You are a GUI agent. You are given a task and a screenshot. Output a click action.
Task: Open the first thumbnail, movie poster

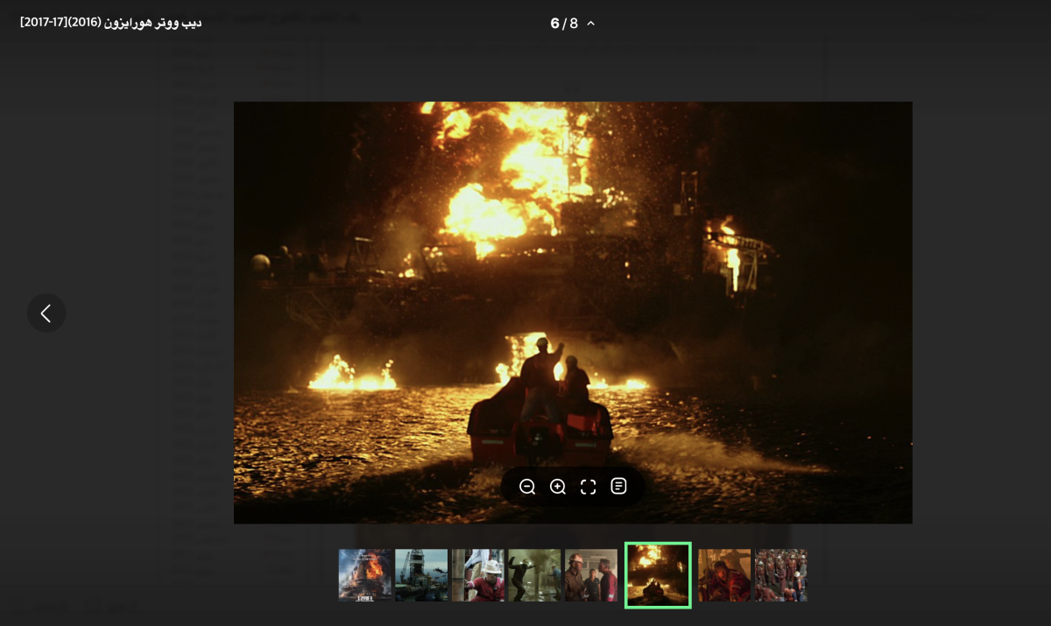[365, 575]
